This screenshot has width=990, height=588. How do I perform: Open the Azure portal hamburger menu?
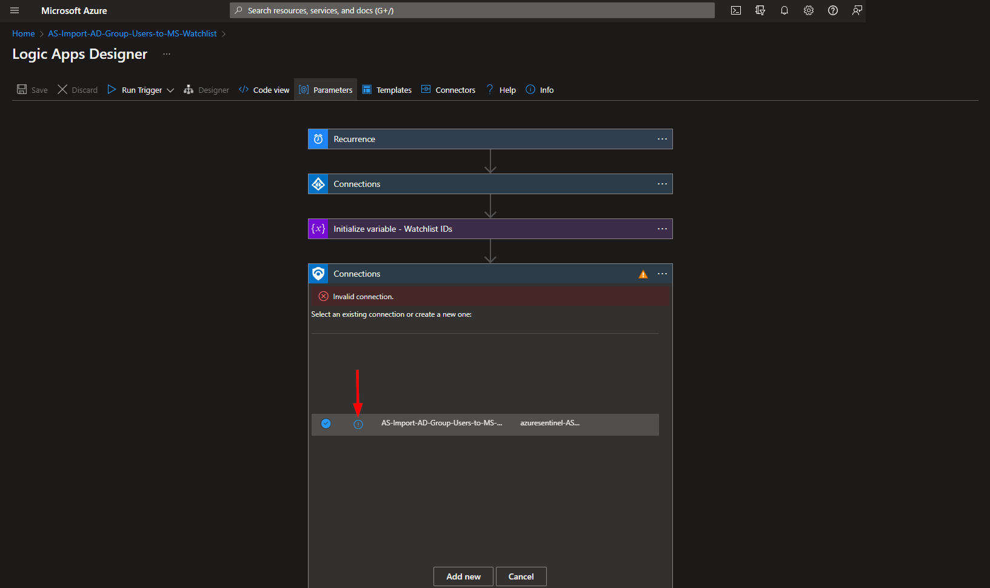pyautogui.click(x=15, y=10)
